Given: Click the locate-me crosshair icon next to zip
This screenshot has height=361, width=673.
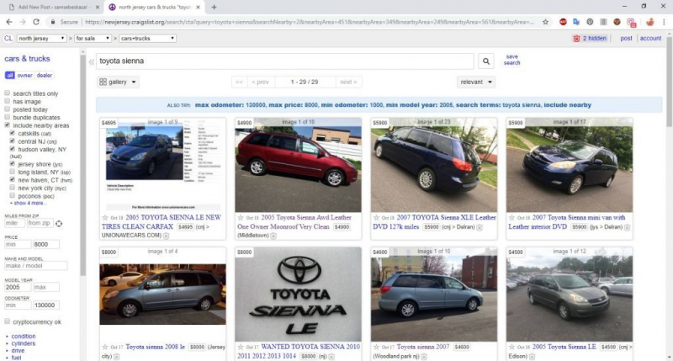Looking at the screenshot, I should coord(59,223).
